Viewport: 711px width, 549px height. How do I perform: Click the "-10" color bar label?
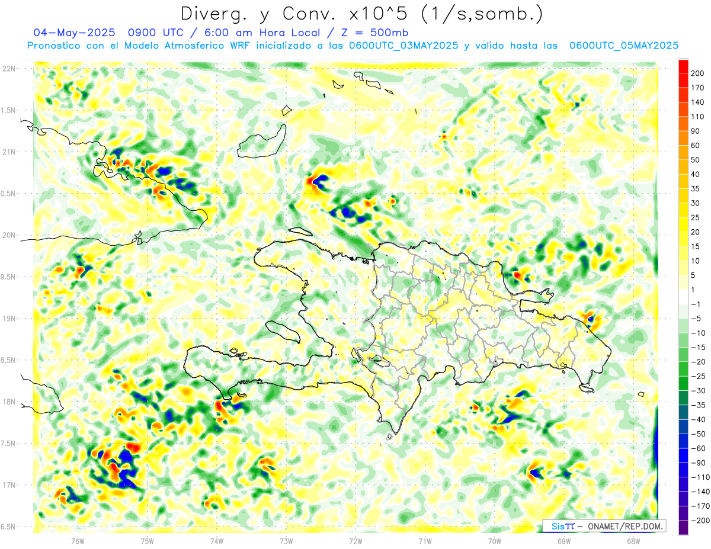point(698,333)
